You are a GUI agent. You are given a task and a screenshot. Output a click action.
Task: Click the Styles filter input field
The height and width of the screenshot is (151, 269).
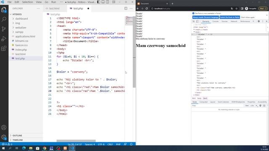217,106
